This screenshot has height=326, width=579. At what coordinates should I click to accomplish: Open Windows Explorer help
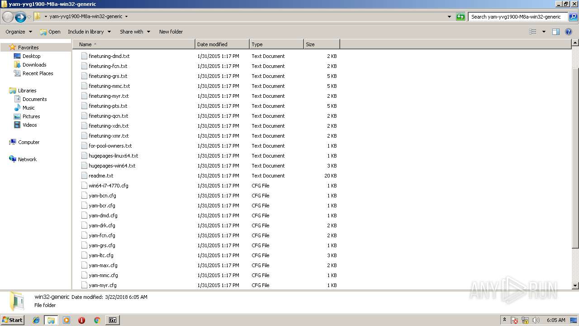click(569, 32)
